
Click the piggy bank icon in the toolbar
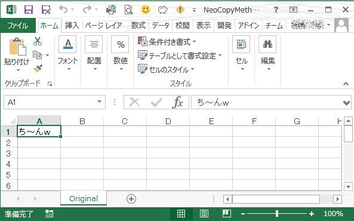(162, 10)
